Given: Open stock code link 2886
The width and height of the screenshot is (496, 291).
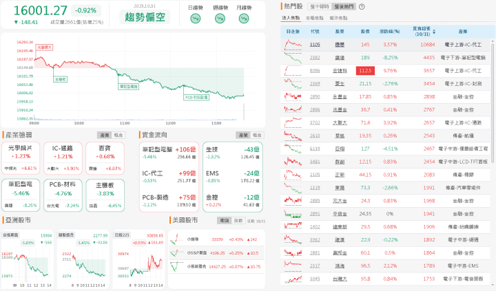Looking at the screenshot, I should [315, 109].
